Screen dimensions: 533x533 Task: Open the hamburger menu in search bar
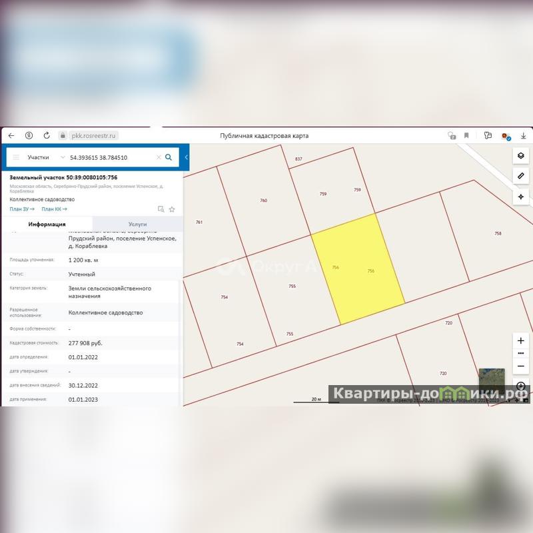point(16,157)
